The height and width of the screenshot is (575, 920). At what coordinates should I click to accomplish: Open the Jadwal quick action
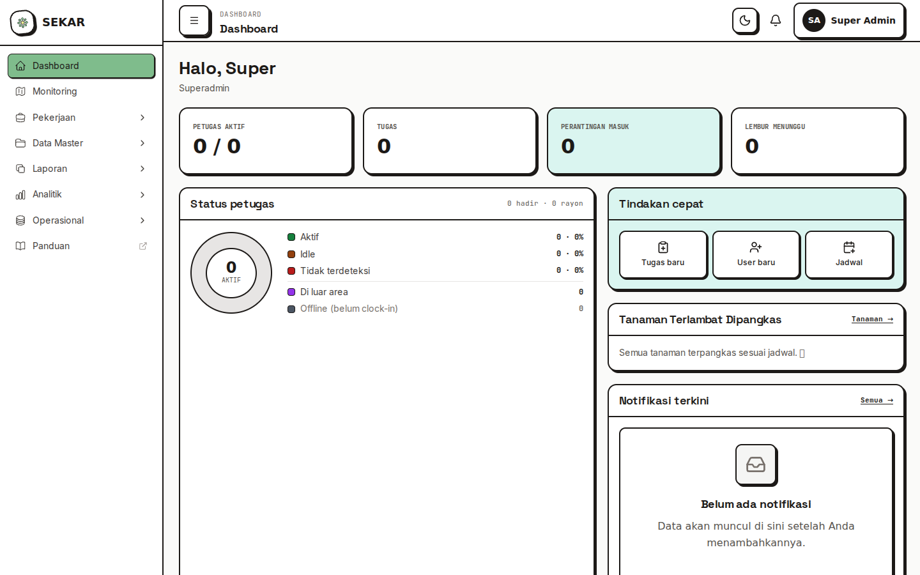(x=849, y=254)
